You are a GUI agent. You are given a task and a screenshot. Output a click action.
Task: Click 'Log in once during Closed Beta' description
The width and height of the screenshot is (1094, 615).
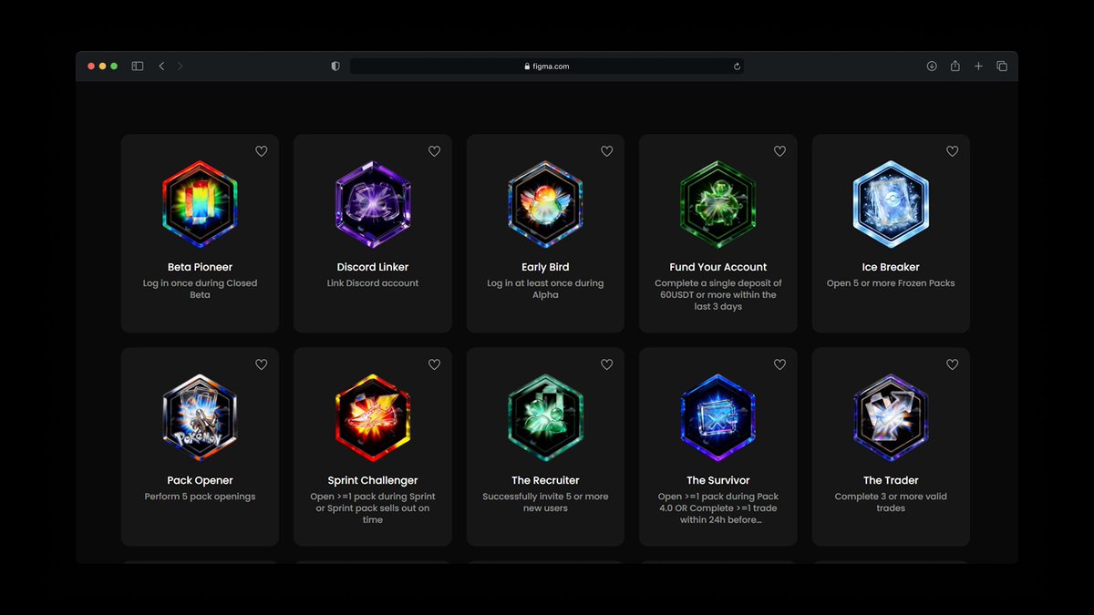click(200, 289)
